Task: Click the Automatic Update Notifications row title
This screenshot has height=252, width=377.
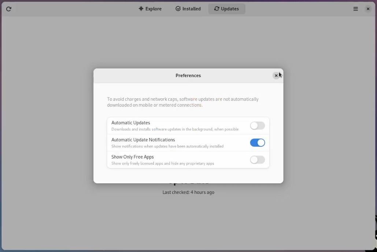Action: tap(143, 140)
